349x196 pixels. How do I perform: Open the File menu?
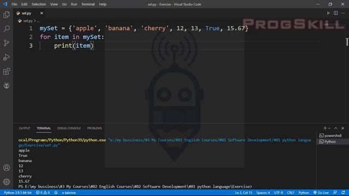click(x=14, y=4)
